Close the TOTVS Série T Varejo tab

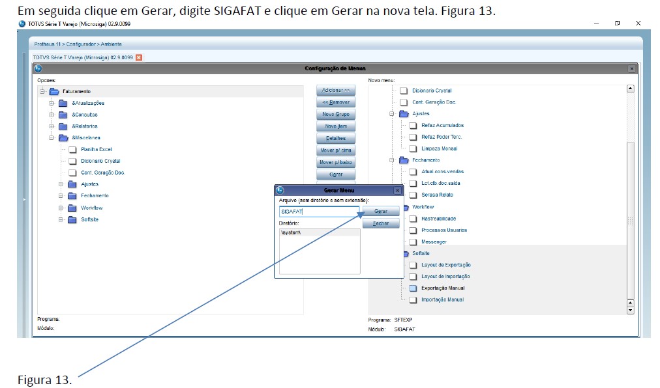(x=139, y=57)
